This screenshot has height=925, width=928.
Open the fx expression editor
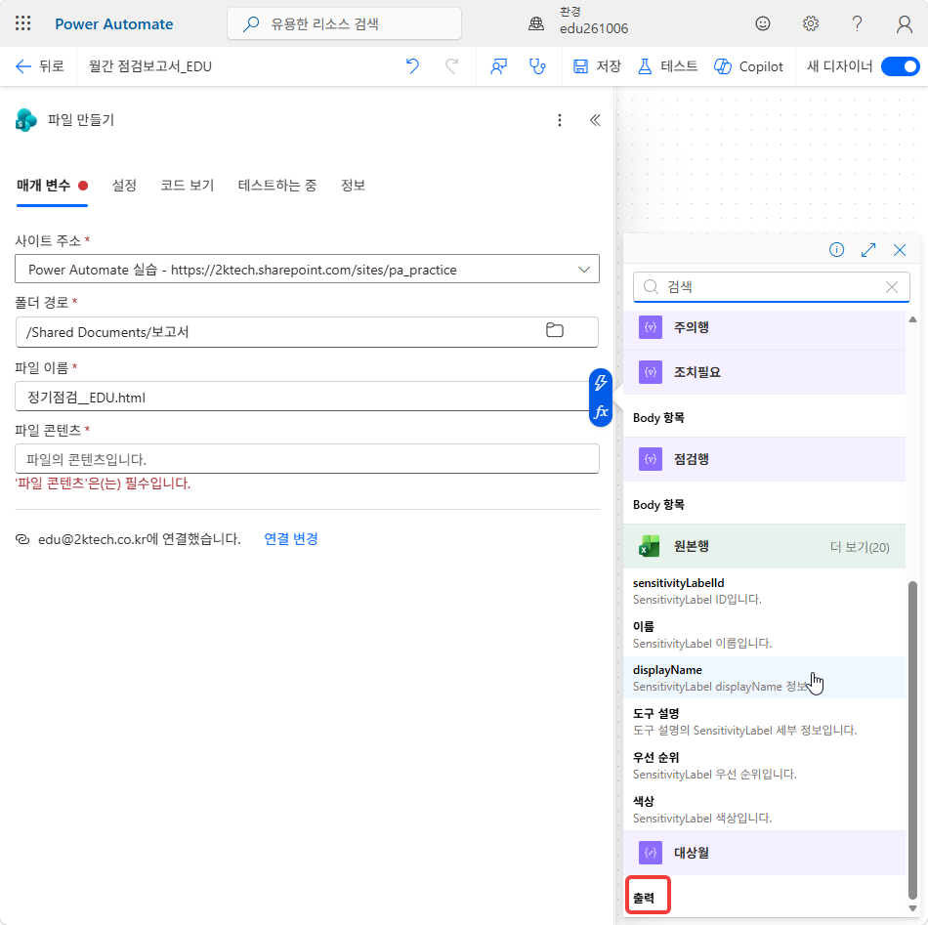tap(601, 412)
